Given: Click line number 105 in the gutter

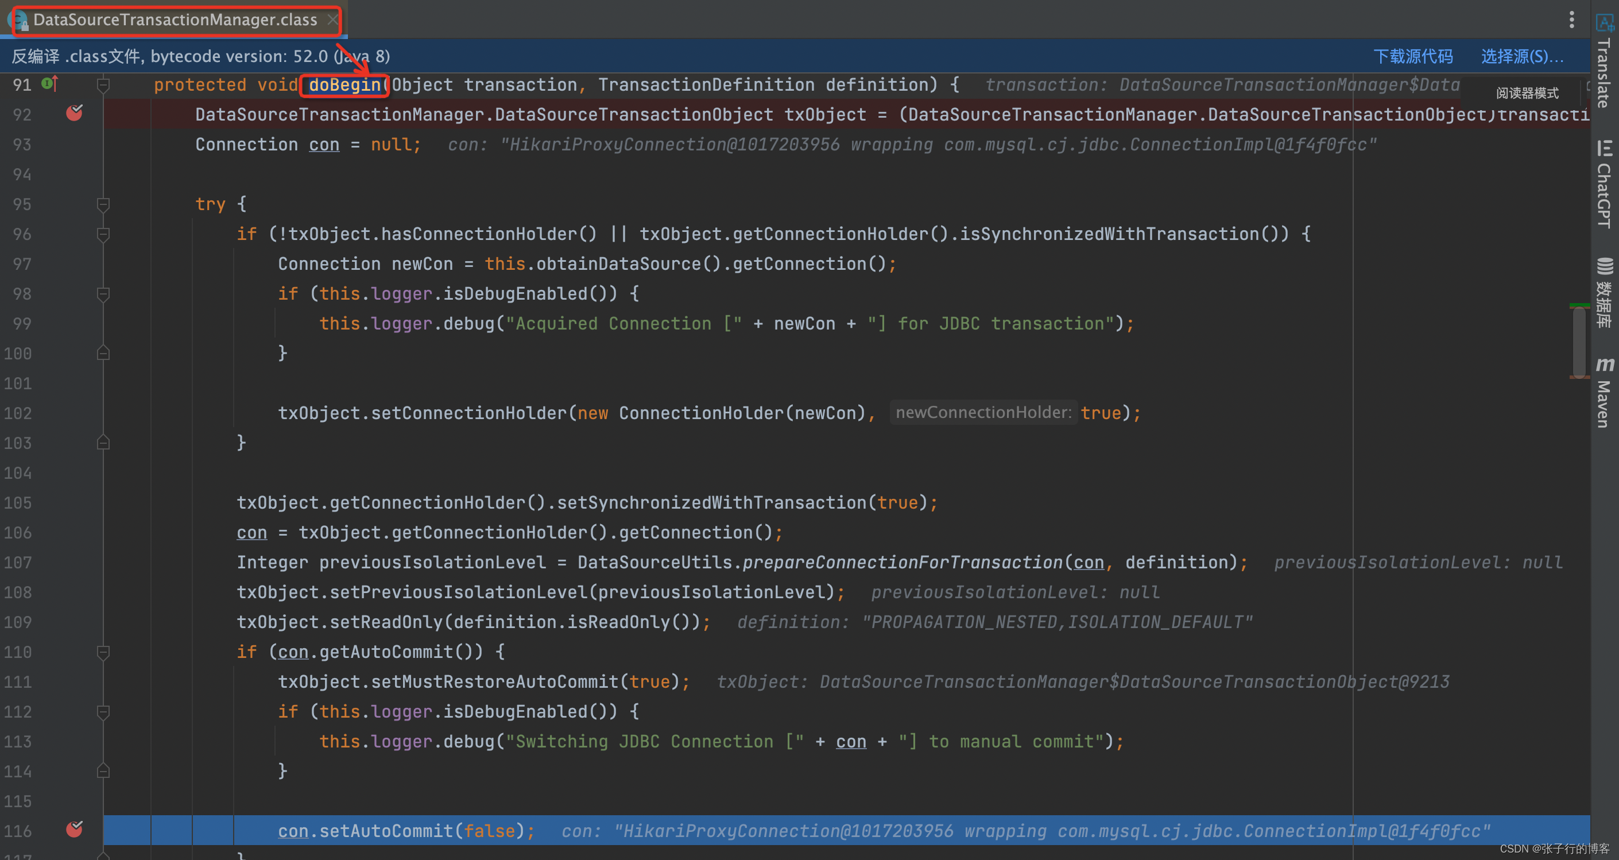Looking at the screenshot, I should coord(18,503).
